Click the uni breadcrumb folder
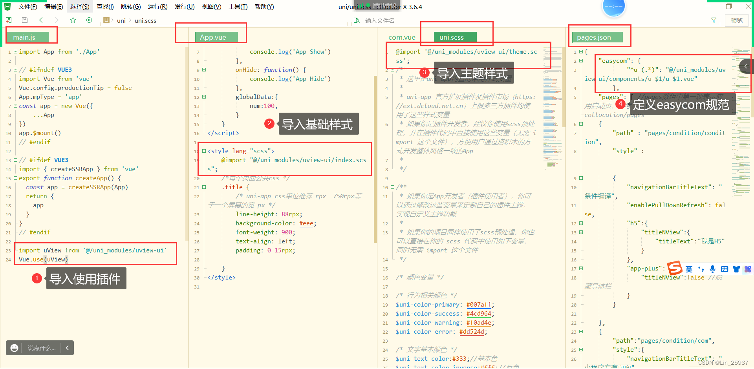This screenshot has width=754, height=369. pos(121,20)
